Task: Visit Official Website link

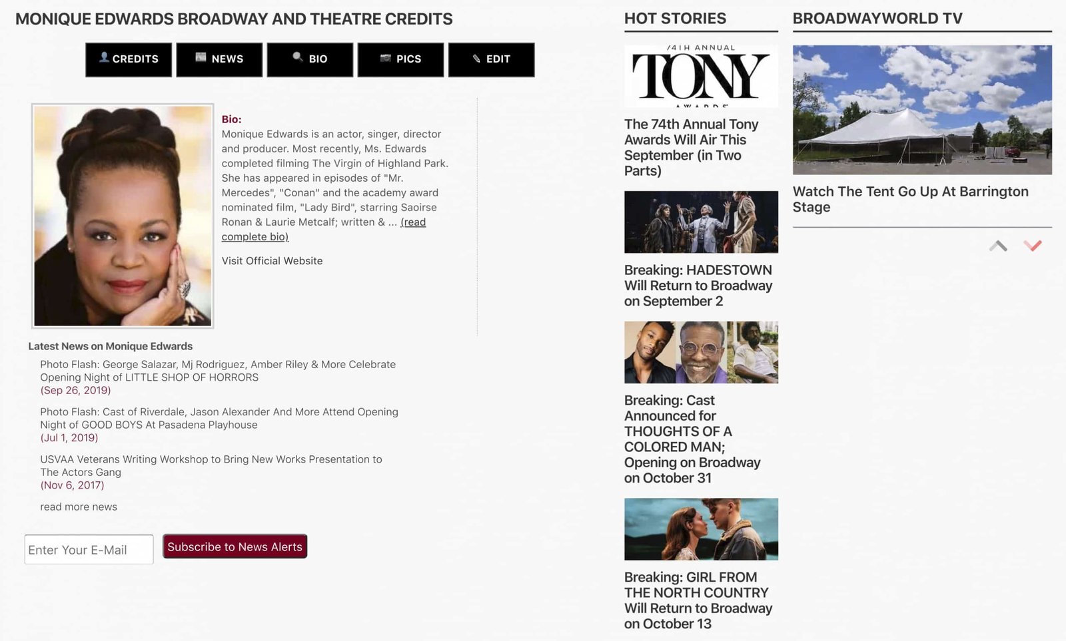Action: tap(272, 261)
